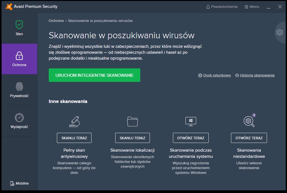
Task: Click the Windows monitor boot scan icon
Action: pos(191,122)
